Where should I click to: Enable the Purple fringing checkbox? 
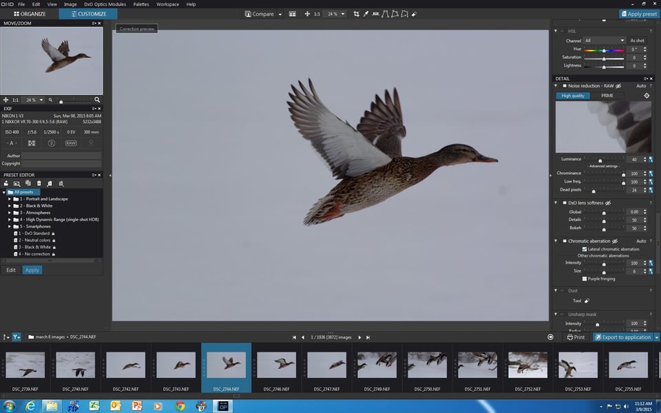click(x=585, y=279)
